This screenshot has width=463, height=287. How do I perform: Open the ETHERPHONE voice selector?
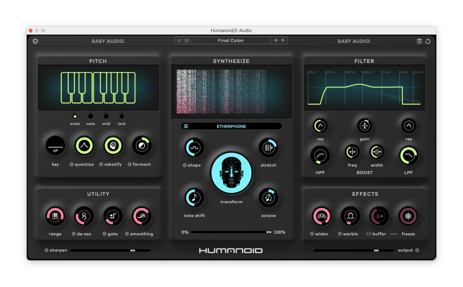232,126
